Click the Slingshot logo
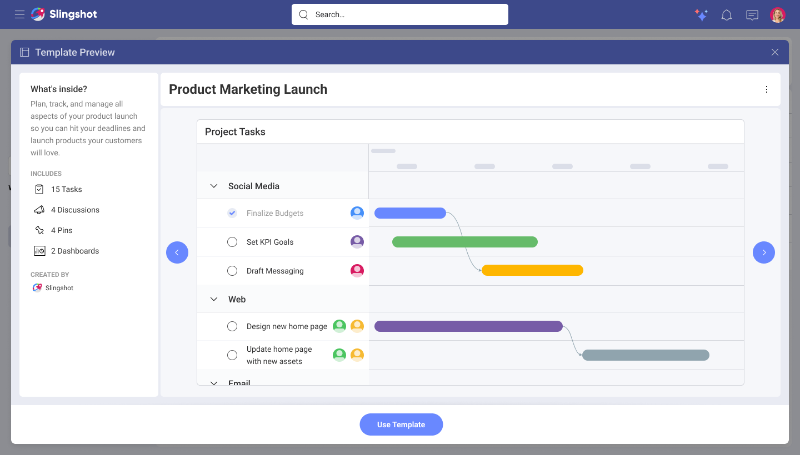 click(x=64, y=14)
